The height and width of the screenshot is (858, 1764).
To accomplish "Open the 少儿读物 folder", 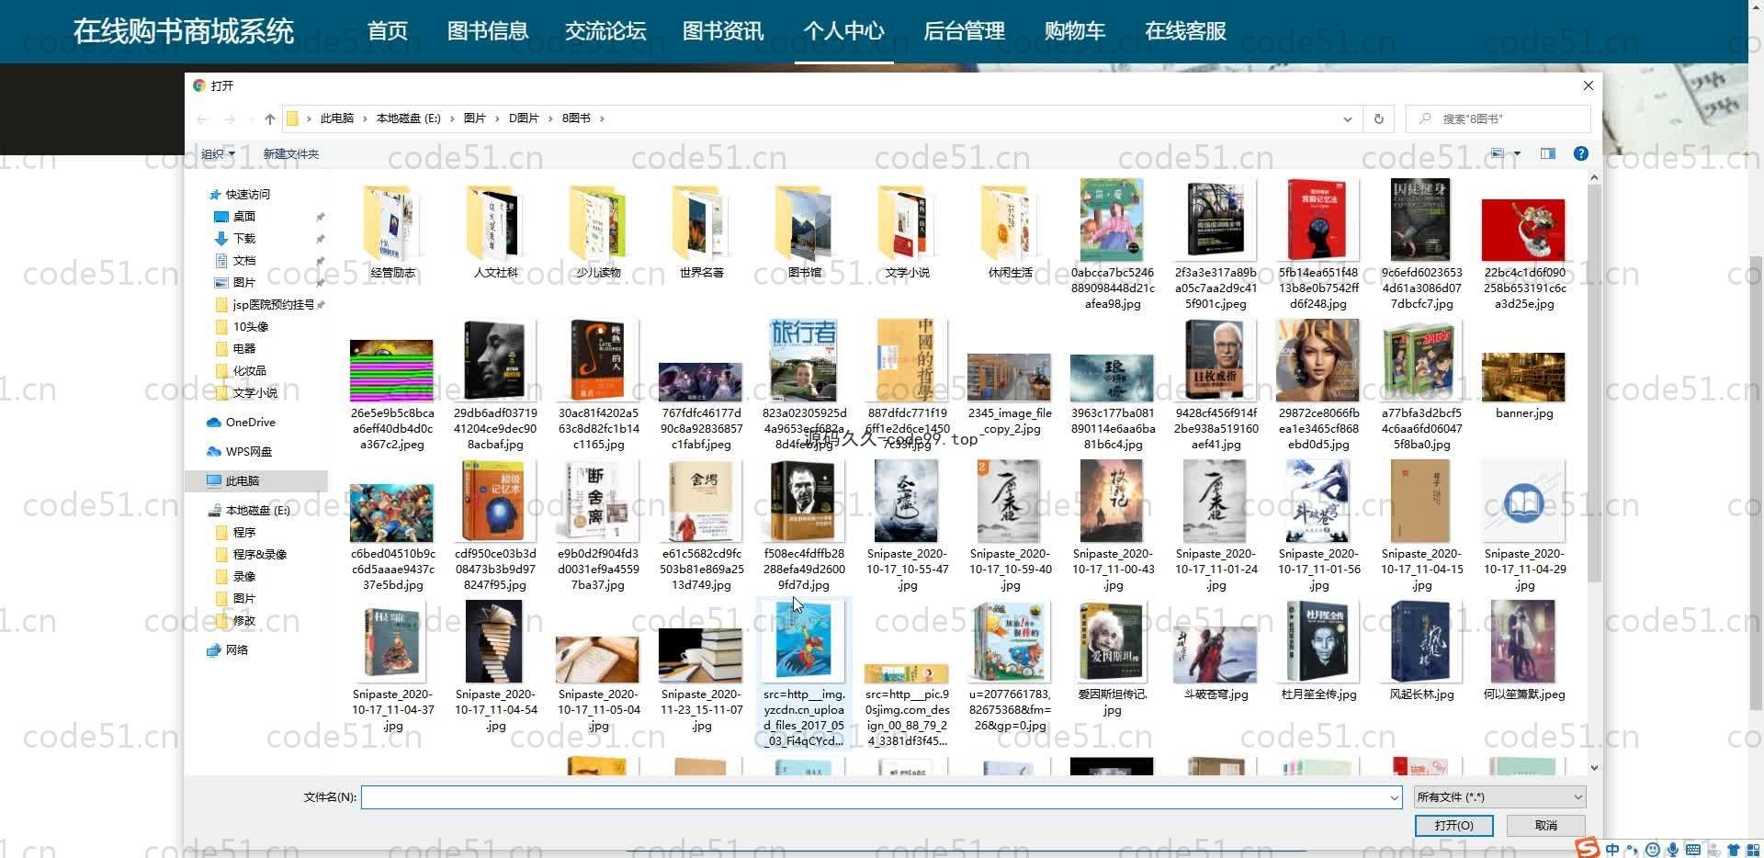I will point(598,231).
